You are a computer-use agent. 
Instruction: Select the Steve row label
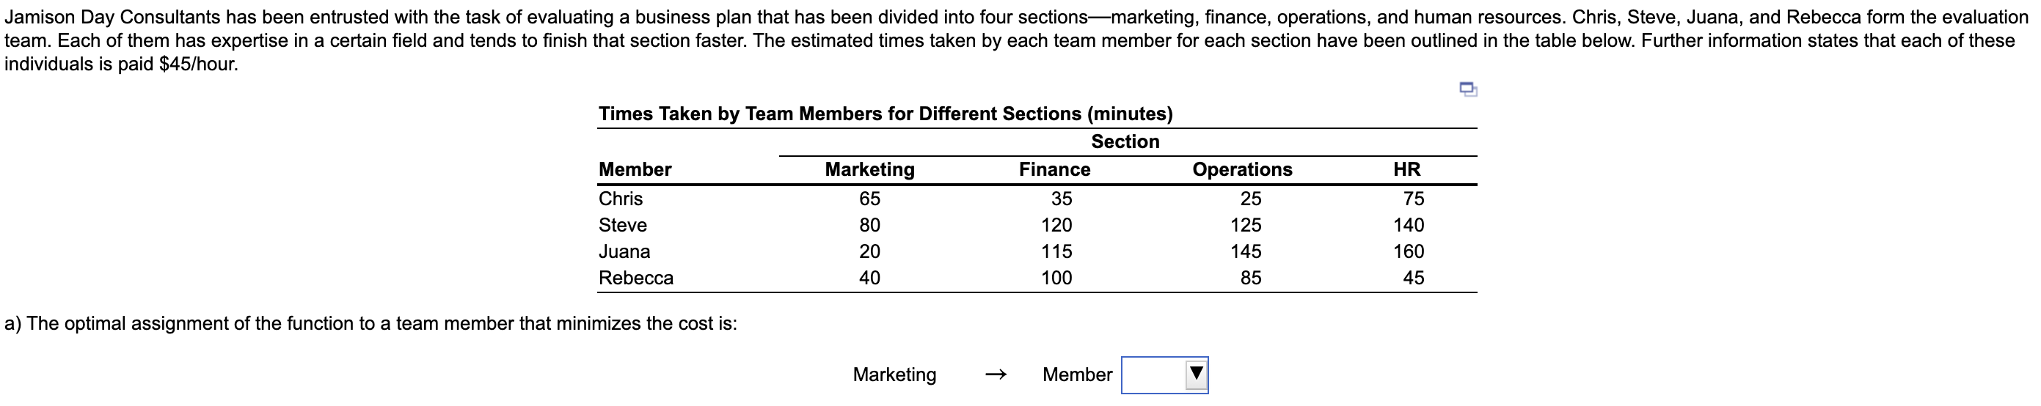click(x=623, y=226)
